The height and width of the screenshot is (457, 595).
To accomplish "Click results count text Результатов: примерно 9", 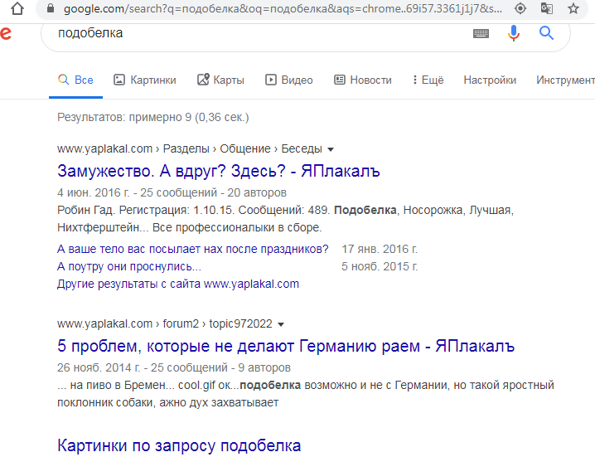I will [153, 118].
